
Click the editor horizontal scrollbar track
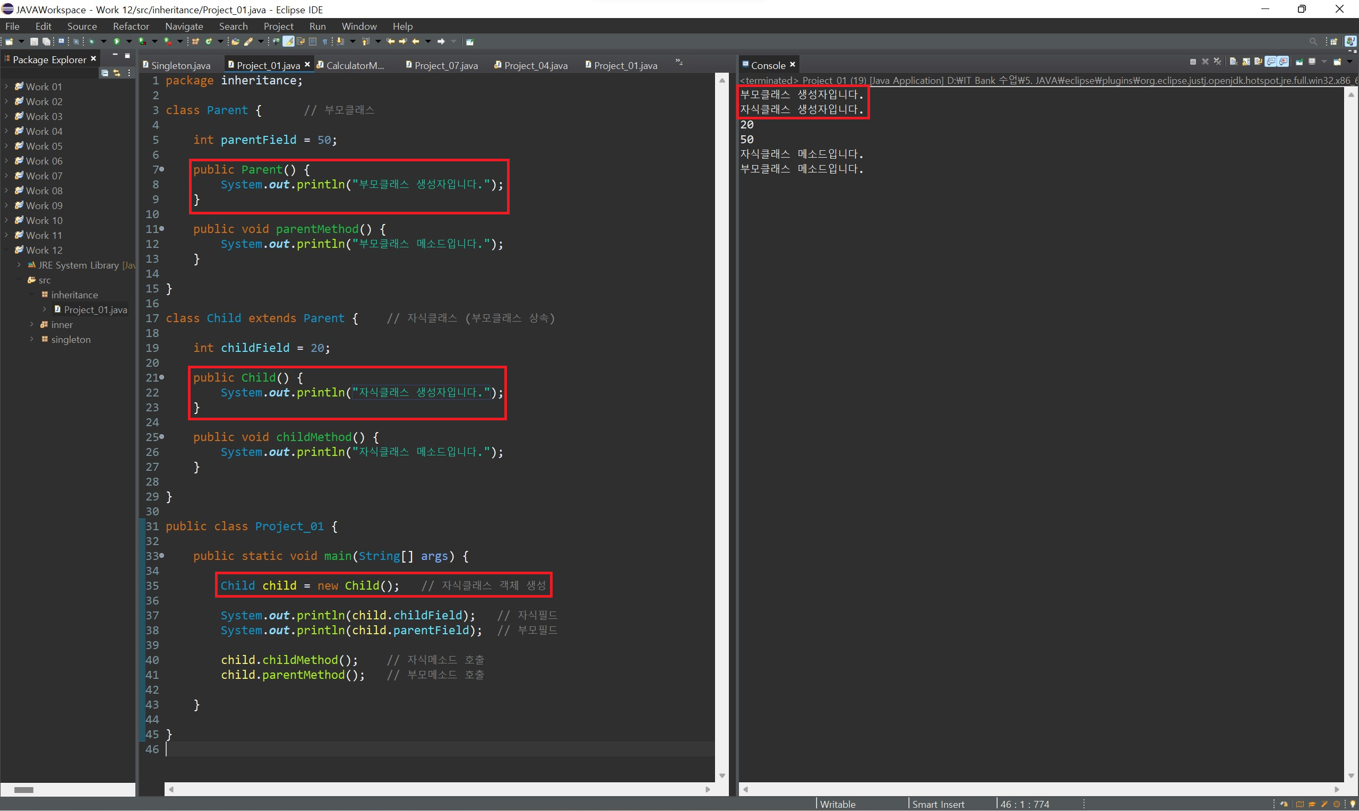coord(437,789)
